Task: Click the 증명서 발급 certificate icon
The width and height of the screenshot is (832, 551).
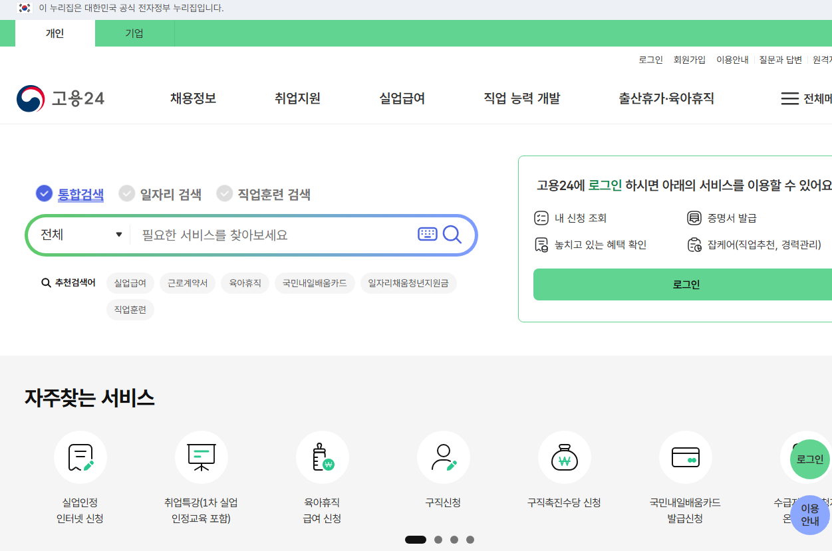Action: [x=694, y=218]
